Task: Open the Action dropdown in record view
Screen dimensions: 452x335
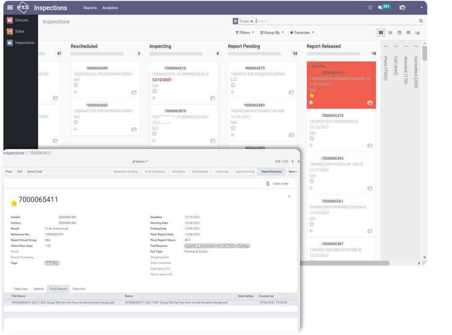Action: point(140,162)
